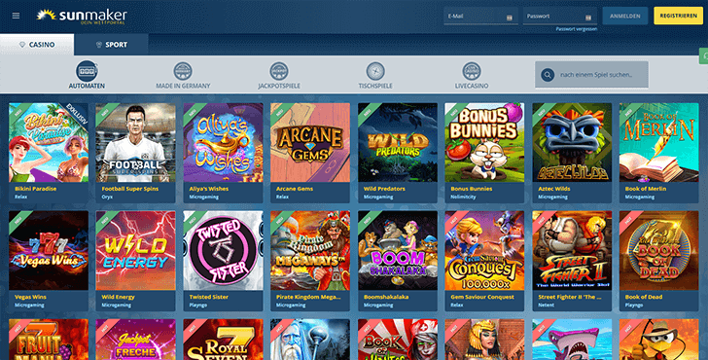Open the Pirate Kingdom Megaways thumbnail

[x=310, y=251]
